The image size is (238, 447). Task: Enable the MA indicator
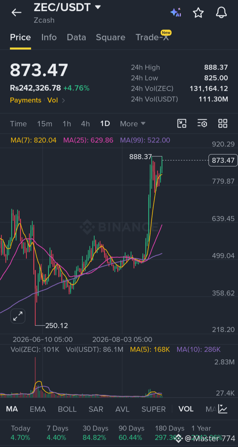point(12,409)
